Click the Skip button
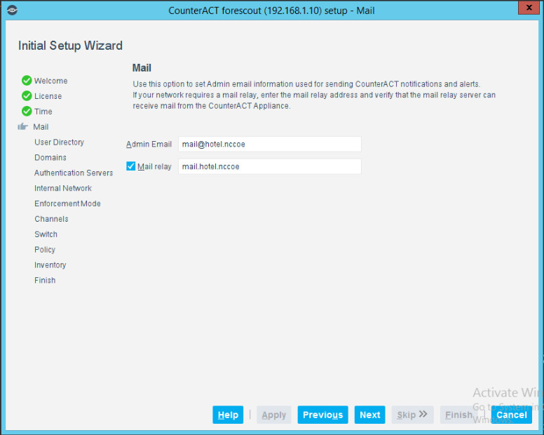Screen dimensions: 544x435 [412, 415]
